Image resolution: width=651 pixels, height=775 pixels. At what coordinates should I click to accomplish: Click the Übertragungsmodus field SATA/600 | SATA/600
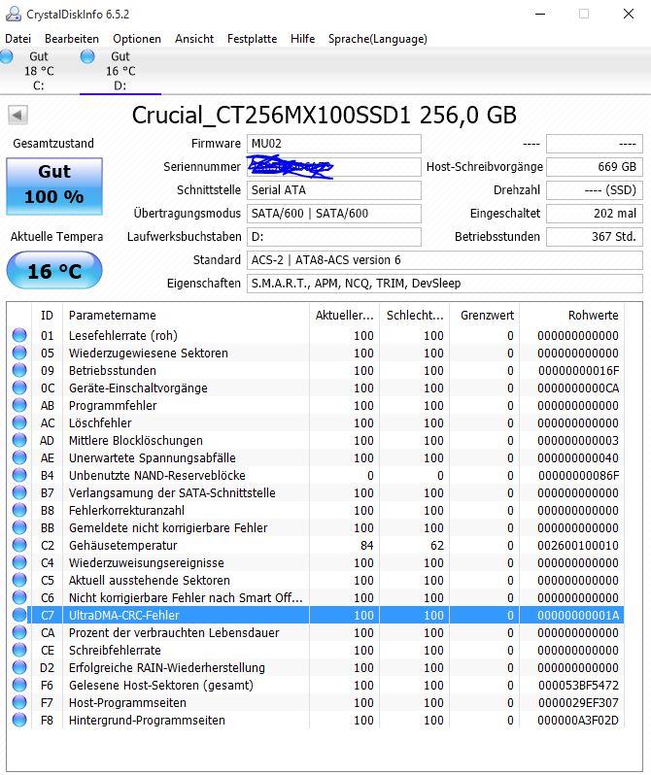tap(334, 214)
